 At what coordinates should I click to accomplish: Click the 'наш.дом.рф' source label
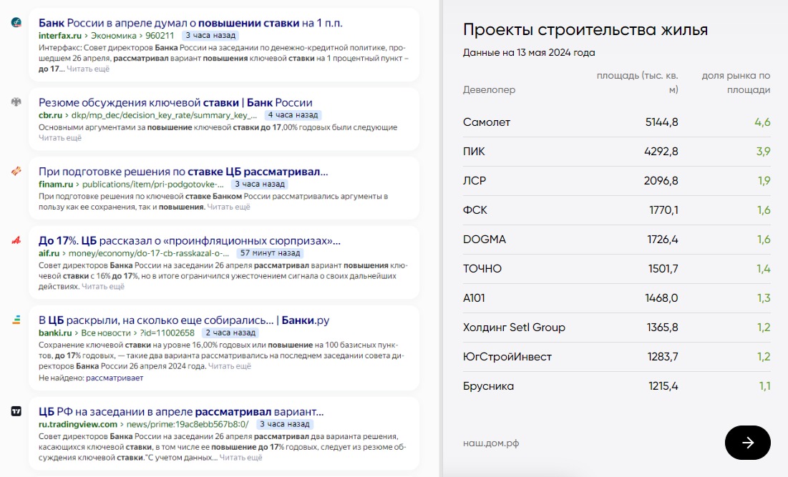[x=491, y=443]
